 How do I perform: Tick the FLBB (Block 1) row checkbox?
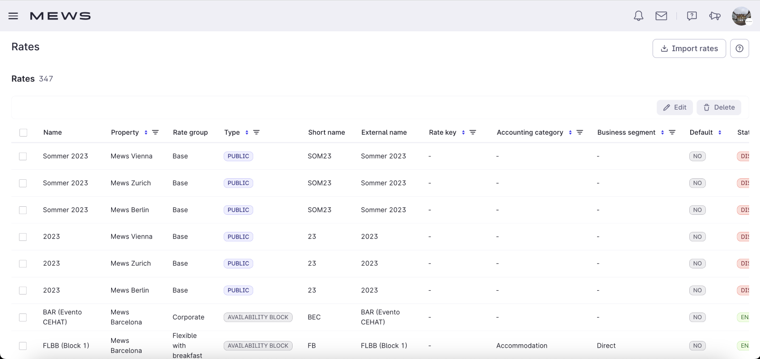[x=23, y=346]
